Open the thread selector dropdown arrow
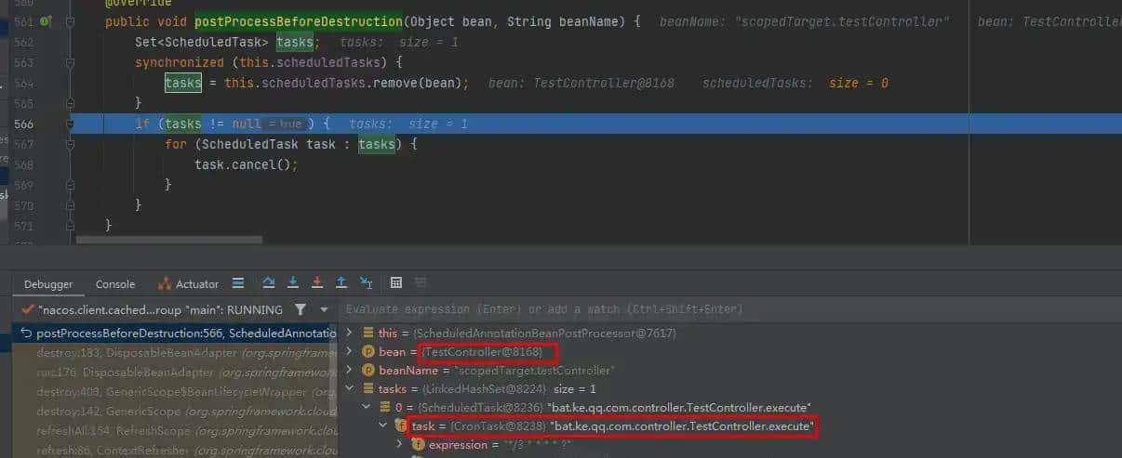The height and width of the screenshot is (458, 1122). tap(324, 309)
